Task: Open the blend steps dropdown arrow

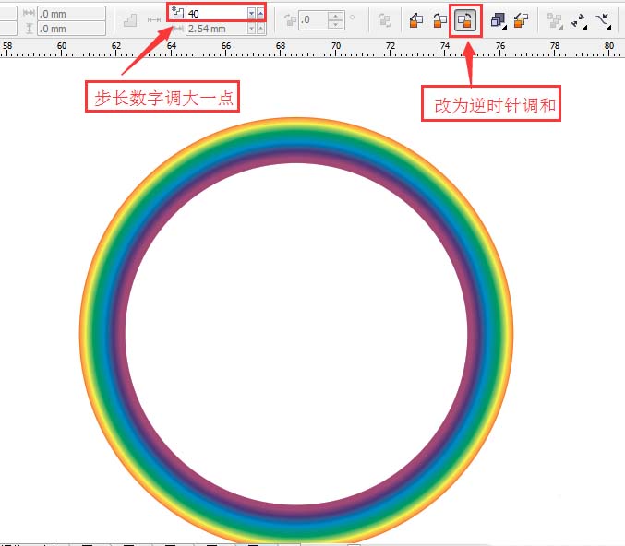Action: pyautogui.click(x=251, y=14)
